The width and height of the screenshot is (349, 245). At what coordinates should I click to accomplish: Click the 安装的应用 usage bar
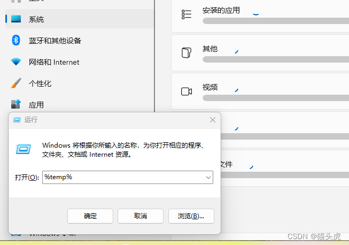click(x=276, y=21)
